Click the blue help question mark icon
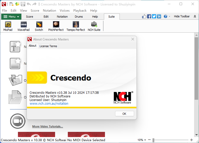 [165, 17]
